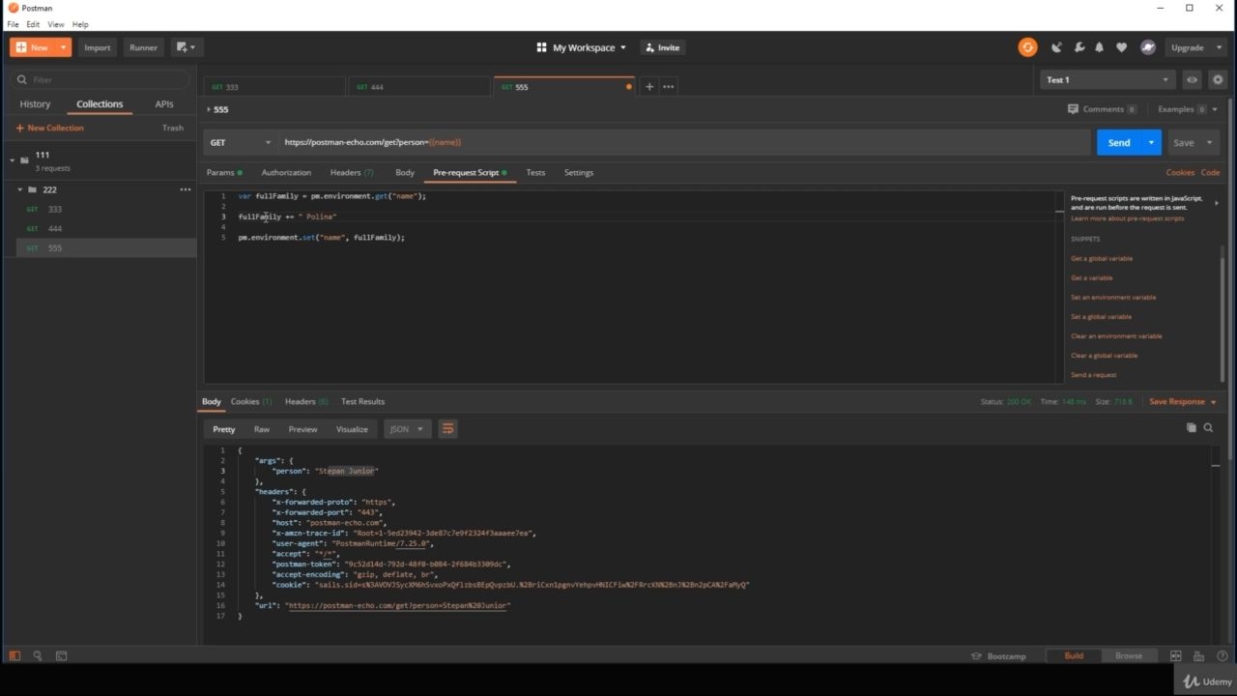
Task: Click the orange sync status icon
Action: pyautogui.click(x=1027, y=47)
